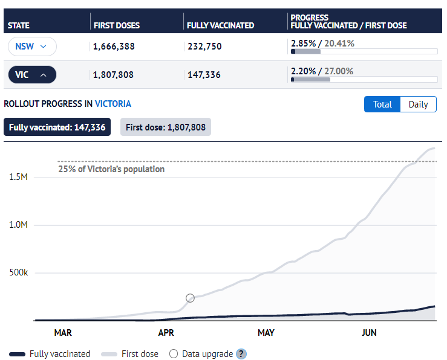Collapse the VIC state row
This screenshot has width=447, height=360.
coord(32,75)
